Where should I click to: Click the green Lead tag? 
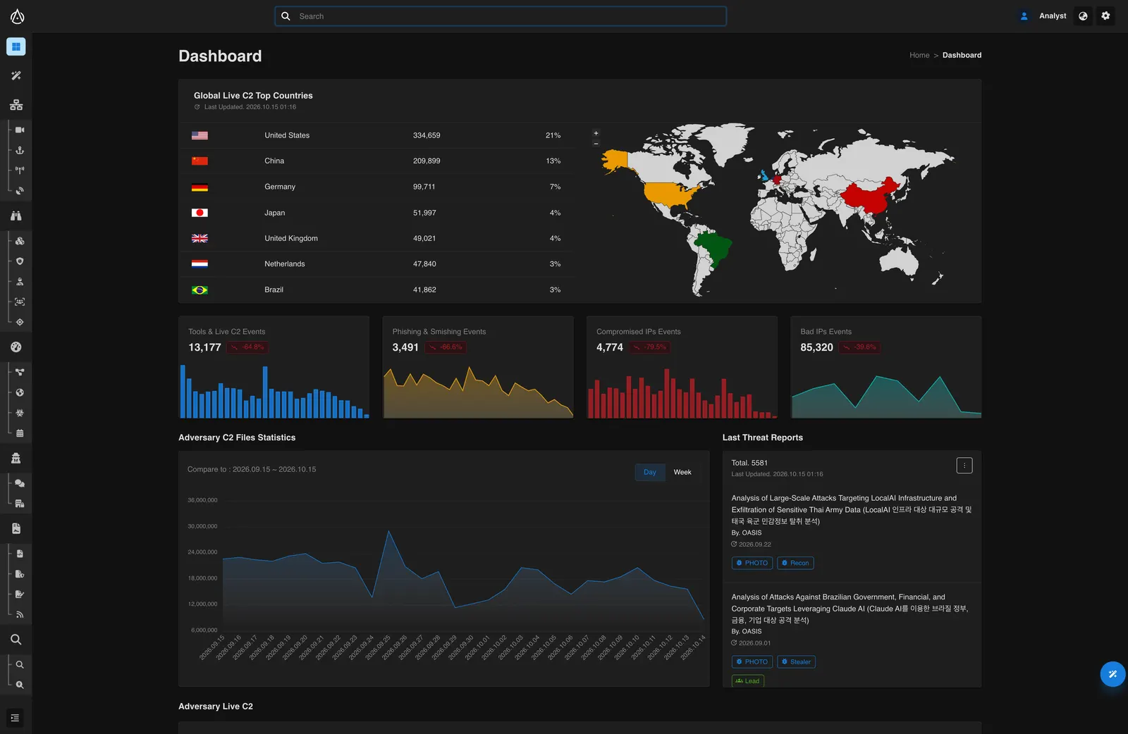coord(747,680)
